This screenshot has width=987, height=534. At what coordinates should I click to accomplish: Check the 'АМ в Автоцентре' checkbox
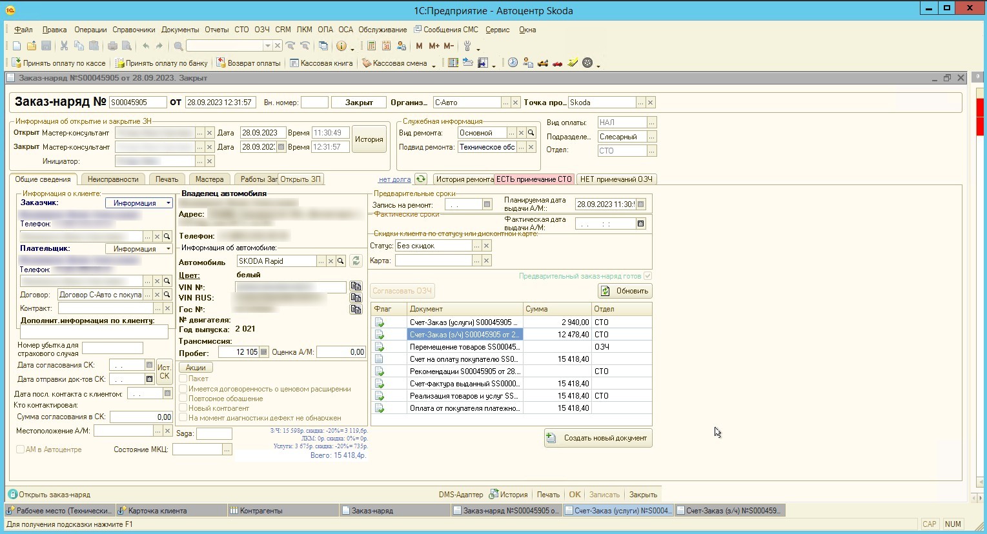click(21, 450)
